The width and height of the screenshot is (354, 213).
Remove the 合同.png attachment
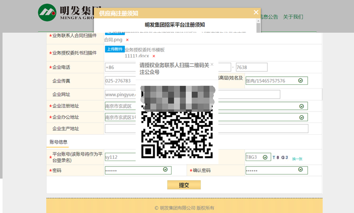(x=127, y=40)
